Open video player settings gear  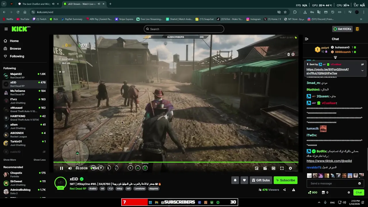coord(290,168)
